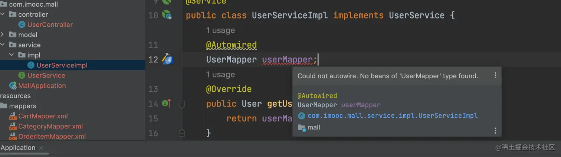
Task: Click MallApplication run-class icon
Action: [13, 86]
